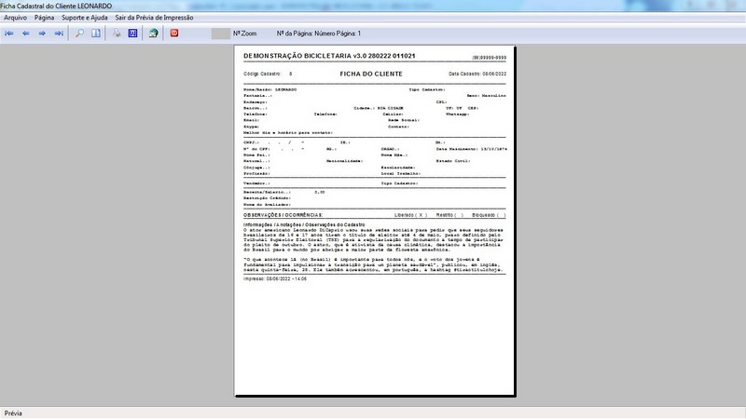The height and width of the screenshot is (419, 746).
Task: Click the blue document export icon
Action: [x=132, y=34]
